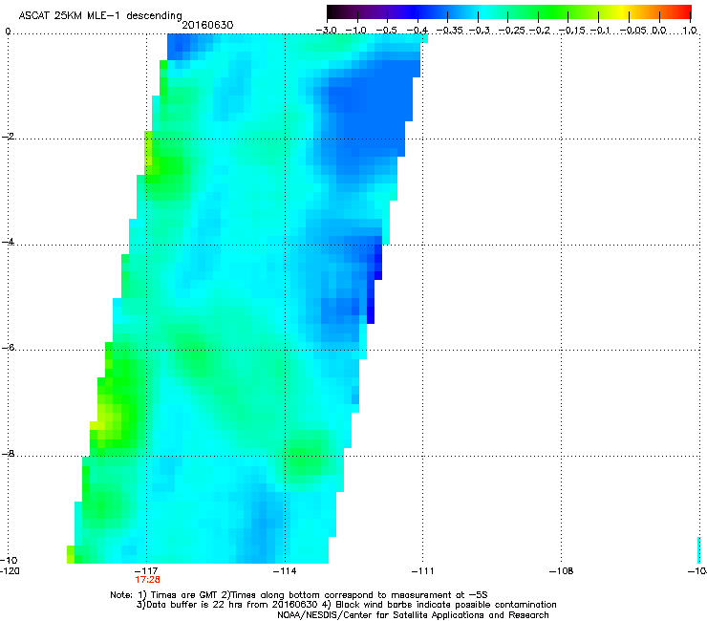Click the color scale label -0.2
The width and height of the screenshot is (707, 621).
coord(540,31)
